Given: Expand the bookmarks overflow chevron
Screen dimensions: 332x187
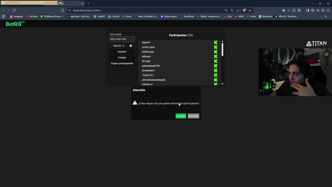Looking at the screenshot, I should (x=326, y=16).
